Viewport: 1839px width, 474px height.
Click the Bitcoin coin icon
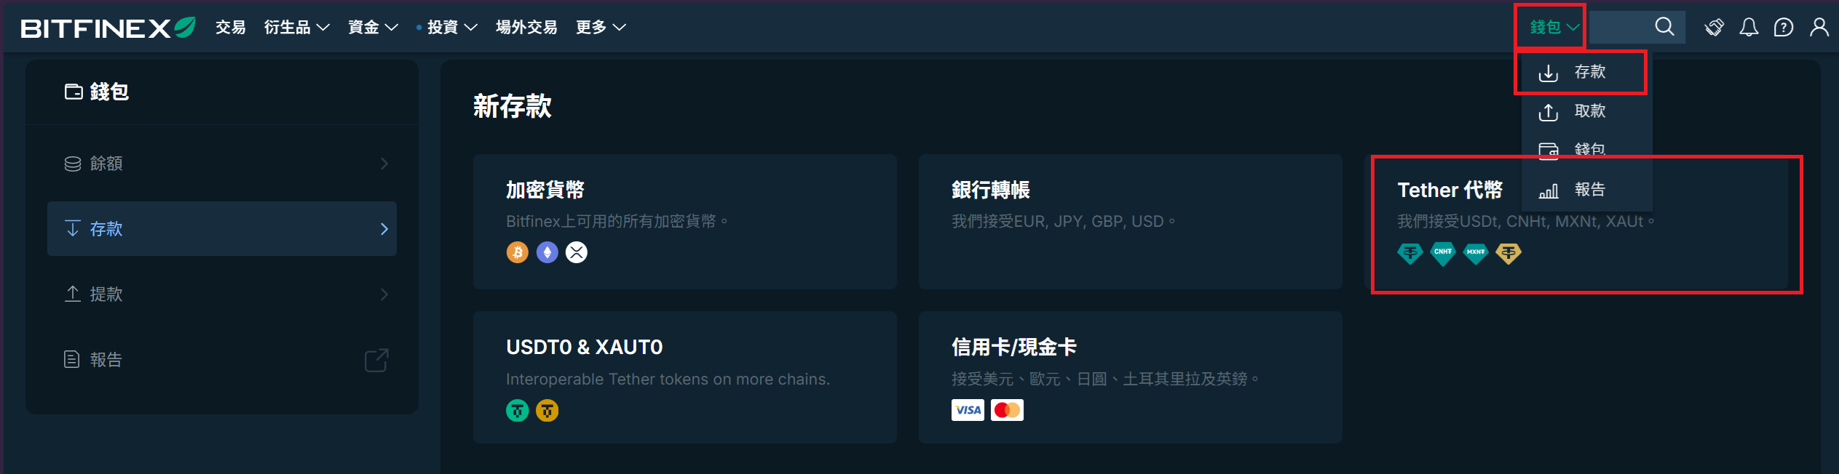coord(518,252)
